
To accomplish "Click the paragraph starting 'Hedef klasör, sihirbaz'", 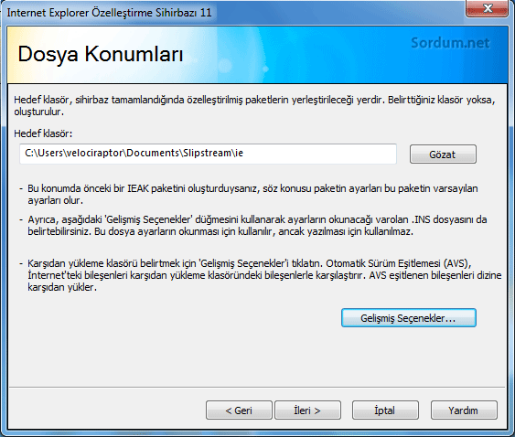I will coord(254,105).
